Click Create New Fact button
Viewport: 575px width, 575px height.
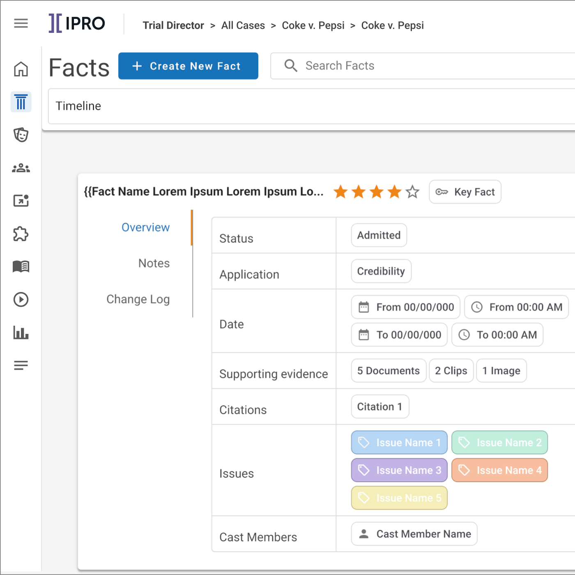pos(188,66)
